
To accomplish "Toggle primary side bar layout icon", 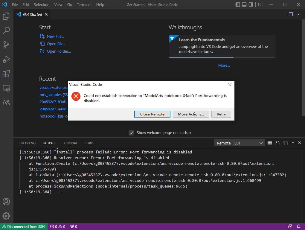I will coord(238,4).
